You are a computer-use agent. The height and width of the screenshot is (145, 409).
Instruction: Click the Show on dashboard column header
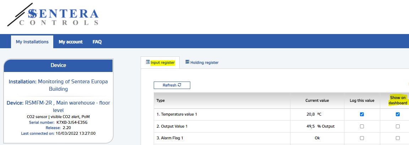tap(398, 100)
